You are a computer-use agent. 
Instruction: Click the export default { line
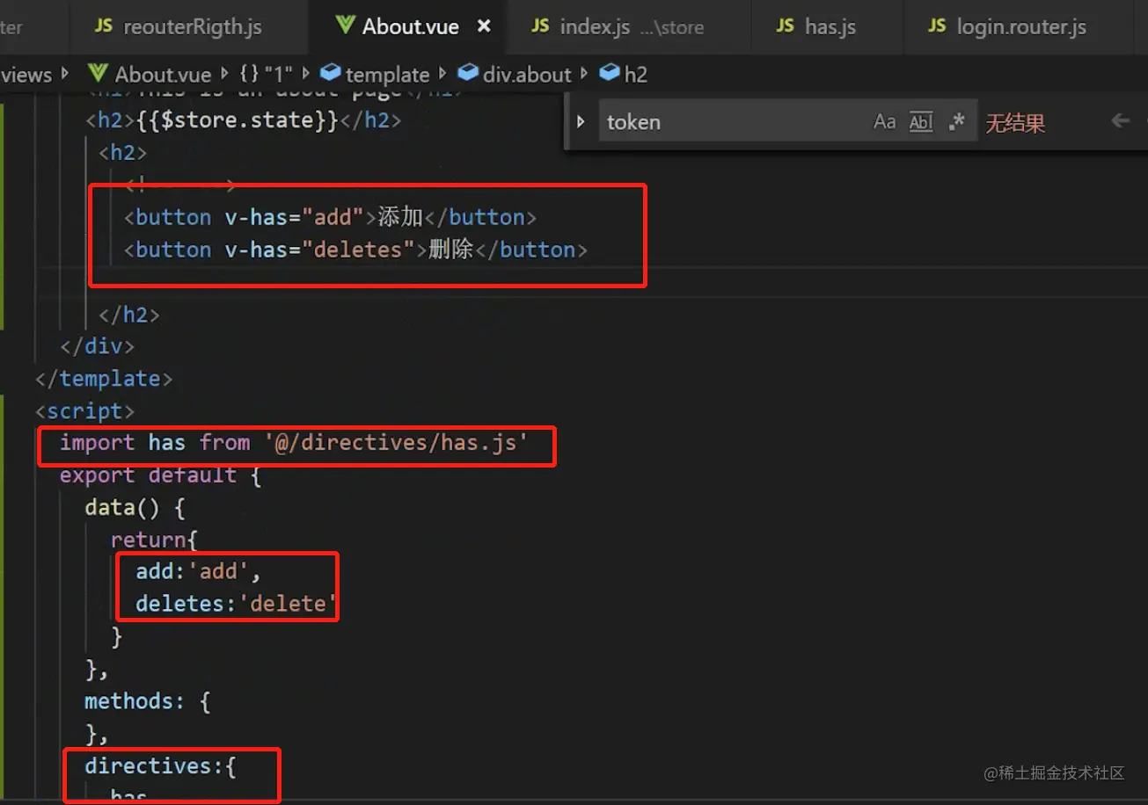pos(160,475)
